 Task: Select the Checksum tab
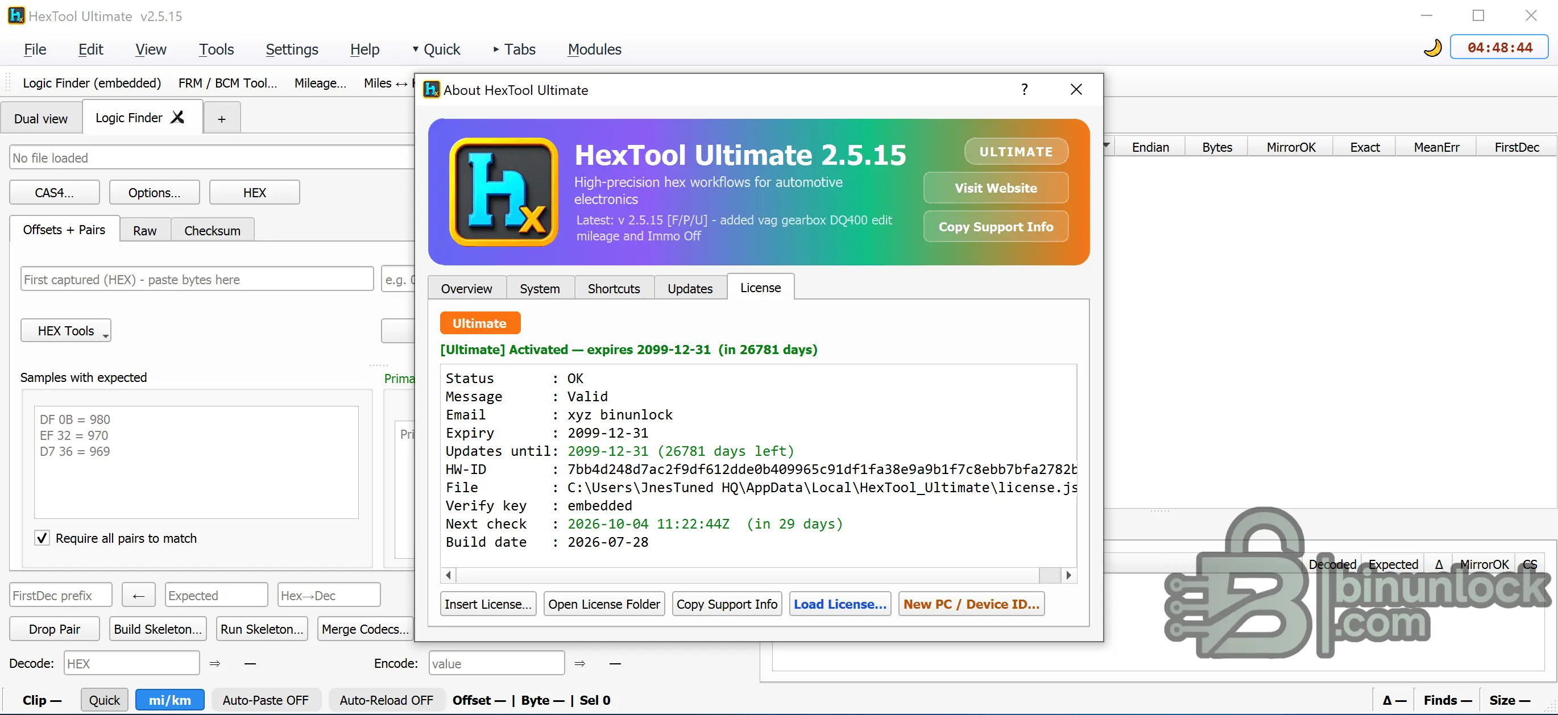tap(212, 230)
